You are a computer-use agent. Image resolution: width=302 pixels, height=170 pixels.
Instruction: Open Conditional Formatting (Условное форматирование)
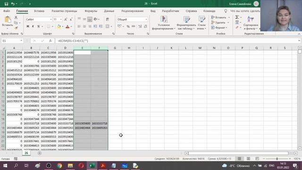click(x=164, y=23)
